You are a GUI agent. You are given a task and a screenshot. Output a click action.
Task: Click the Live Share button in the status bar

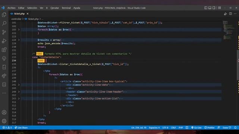click(x=21, y=128)
